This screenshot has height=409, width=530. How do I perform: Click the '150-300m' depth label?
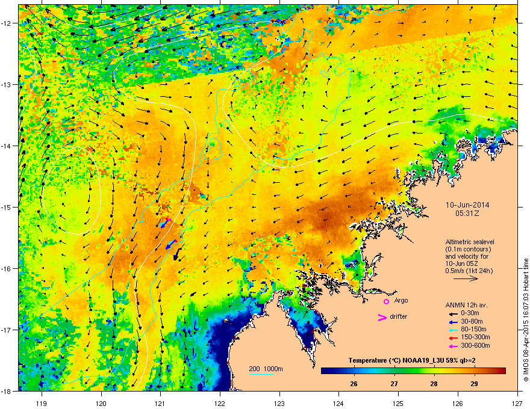coord(475,337)
